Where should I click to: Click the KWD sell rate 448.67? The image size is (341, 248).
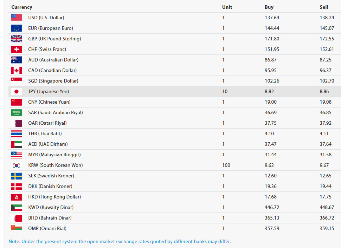pyautogui.click(x=327, y=207)
